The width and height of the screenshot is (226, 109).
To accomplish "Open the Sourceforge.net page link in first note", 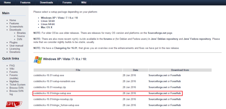I will click(x=157, y=33).
